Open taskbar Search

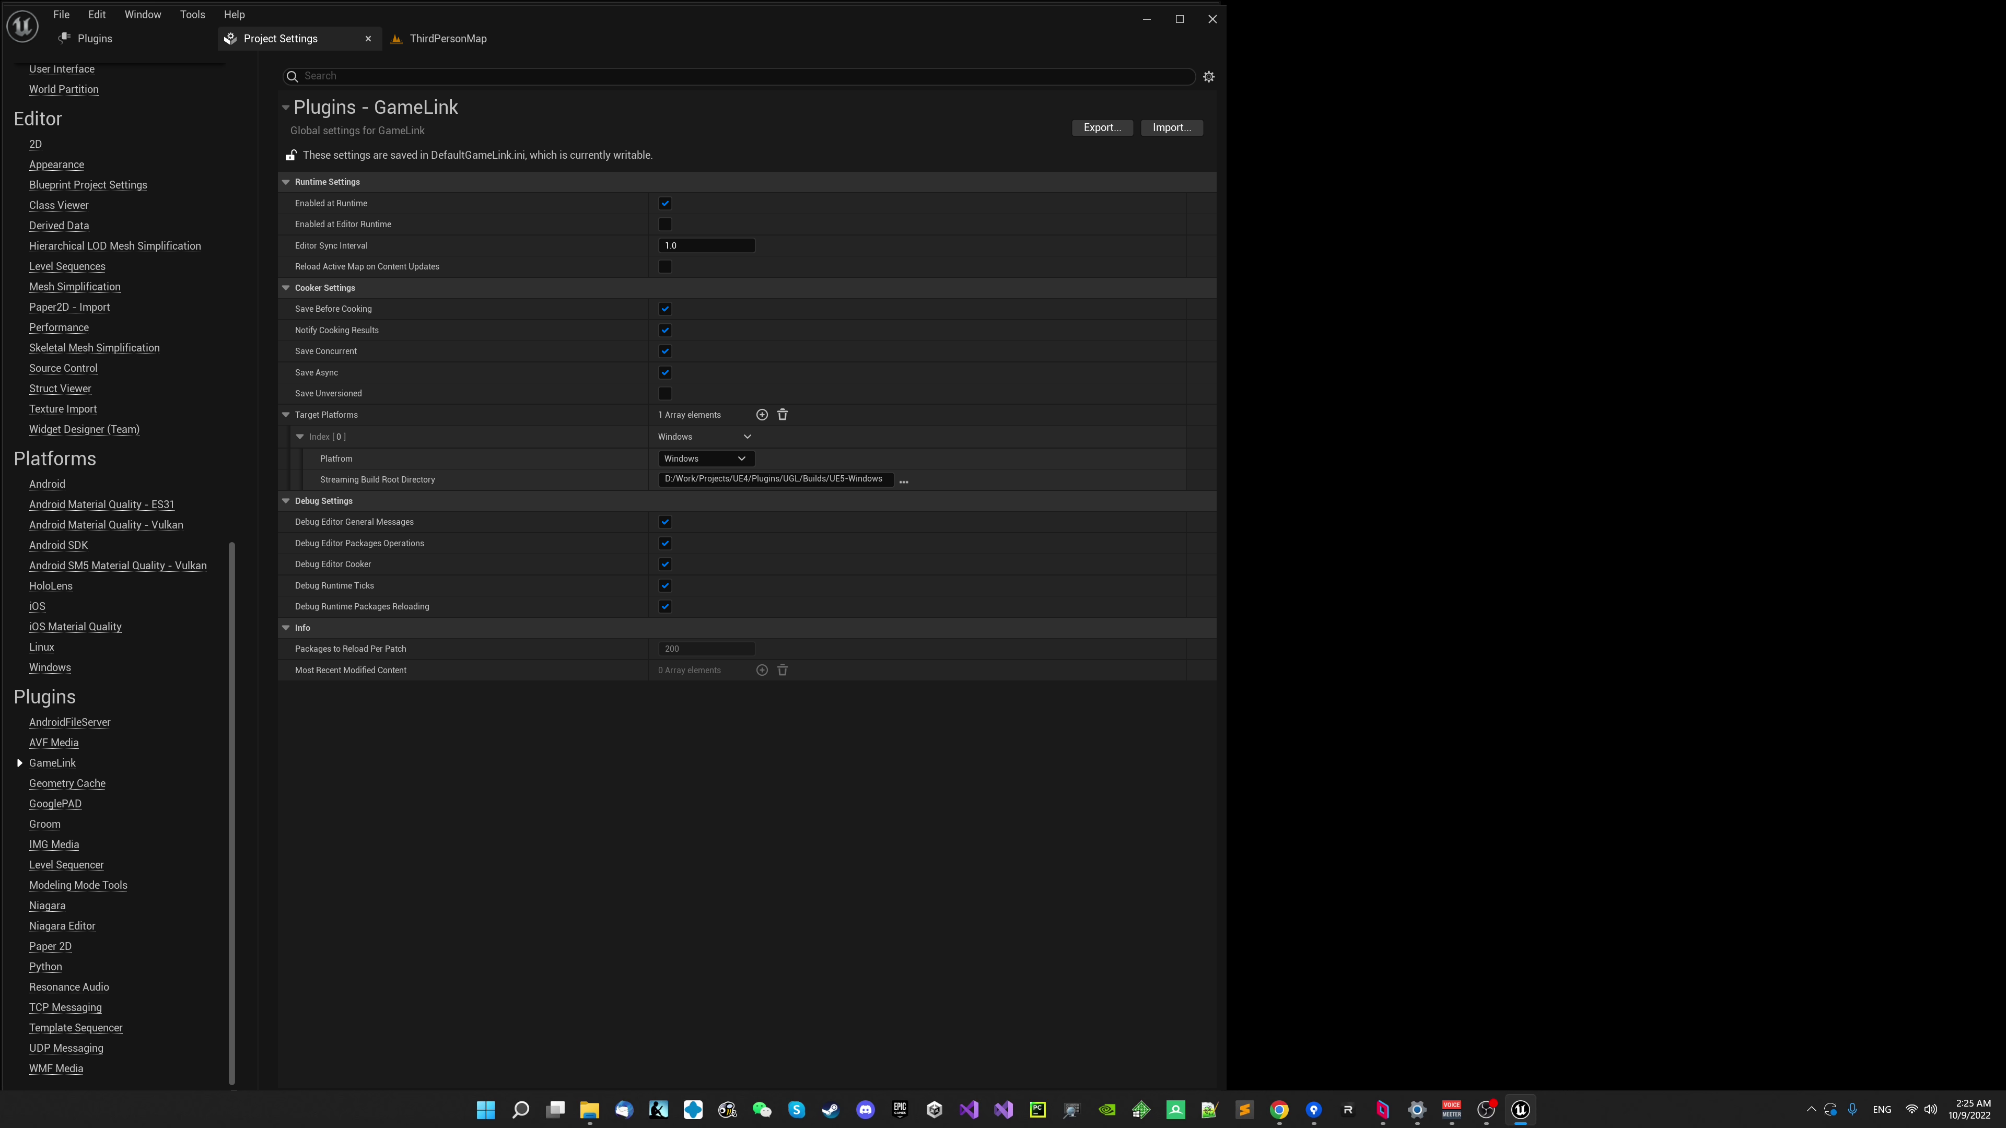click(x=520, y=1109)
